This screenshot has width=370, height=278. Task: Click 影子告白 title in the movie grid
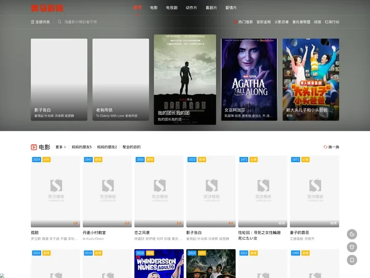194,233
